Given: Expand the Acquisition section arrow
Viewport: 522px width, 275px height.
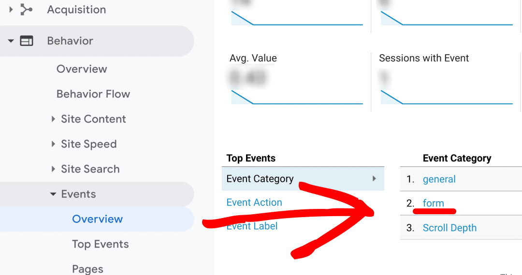Looking at the screenshot, I should click(x=11, y=10).
